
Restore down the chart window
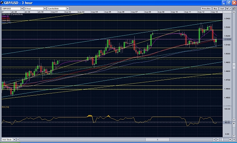pyautogui.click(x=229, y=3)
